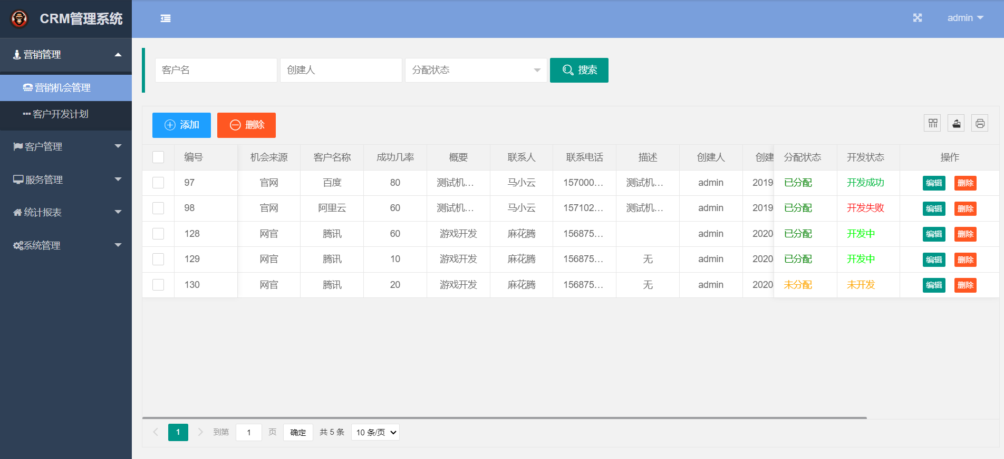Click the previous page arrow icon

point(156,432)
